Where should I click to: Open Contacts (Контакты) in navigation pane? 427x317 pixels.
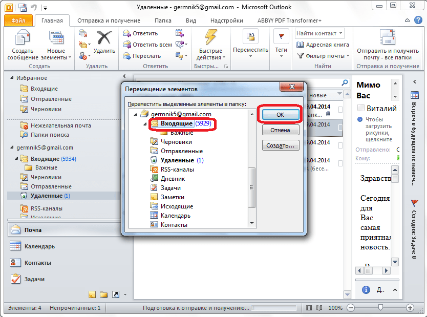[37, 263]
